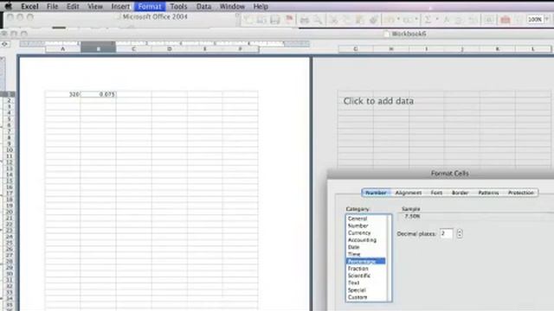The width and height of the screenshot is (554, 311).
Task: Click row 10 header
Action: click(x=10, y=149)
